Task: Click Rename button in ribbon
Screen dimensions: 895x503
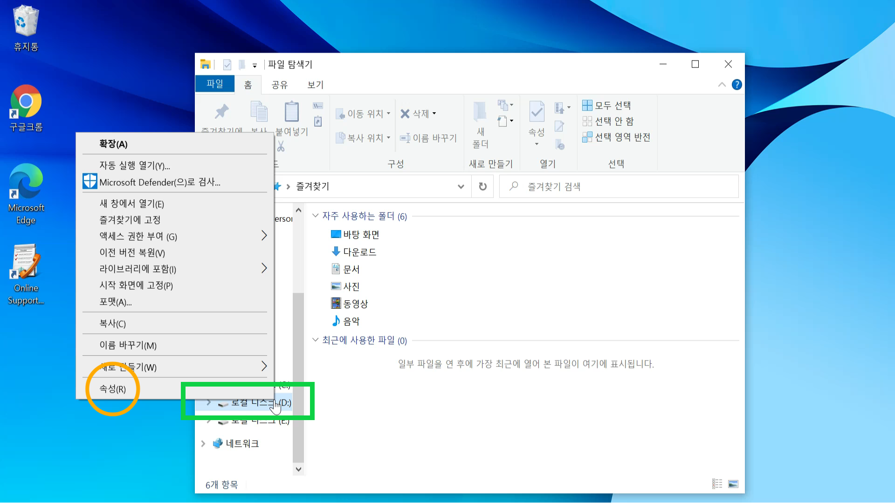Action: point(429,138)
